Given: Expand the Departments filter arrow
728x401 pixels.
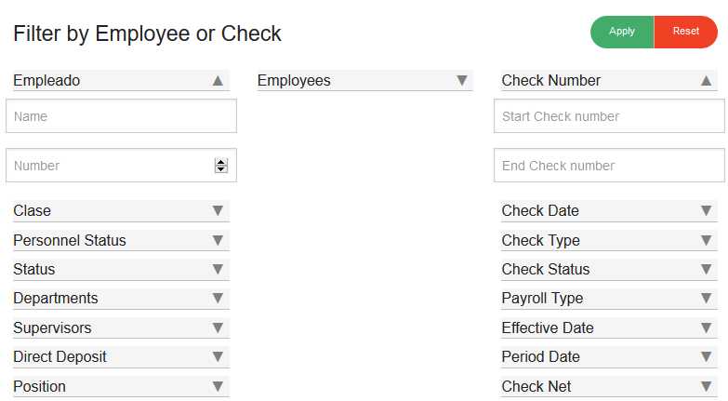Looking at the screenshot, I should tap(218, 299).
